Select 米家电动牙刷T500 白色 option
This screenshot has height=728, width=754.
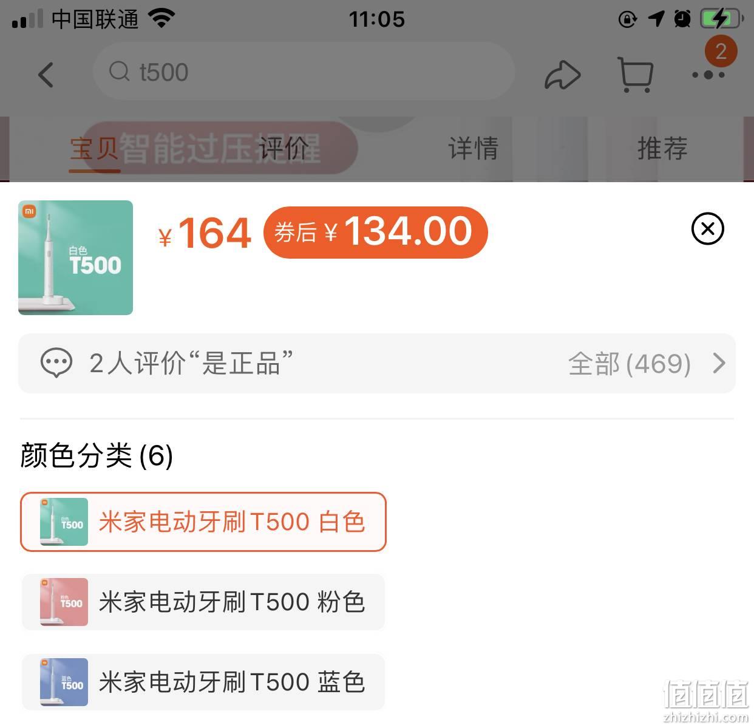(203, 522)
